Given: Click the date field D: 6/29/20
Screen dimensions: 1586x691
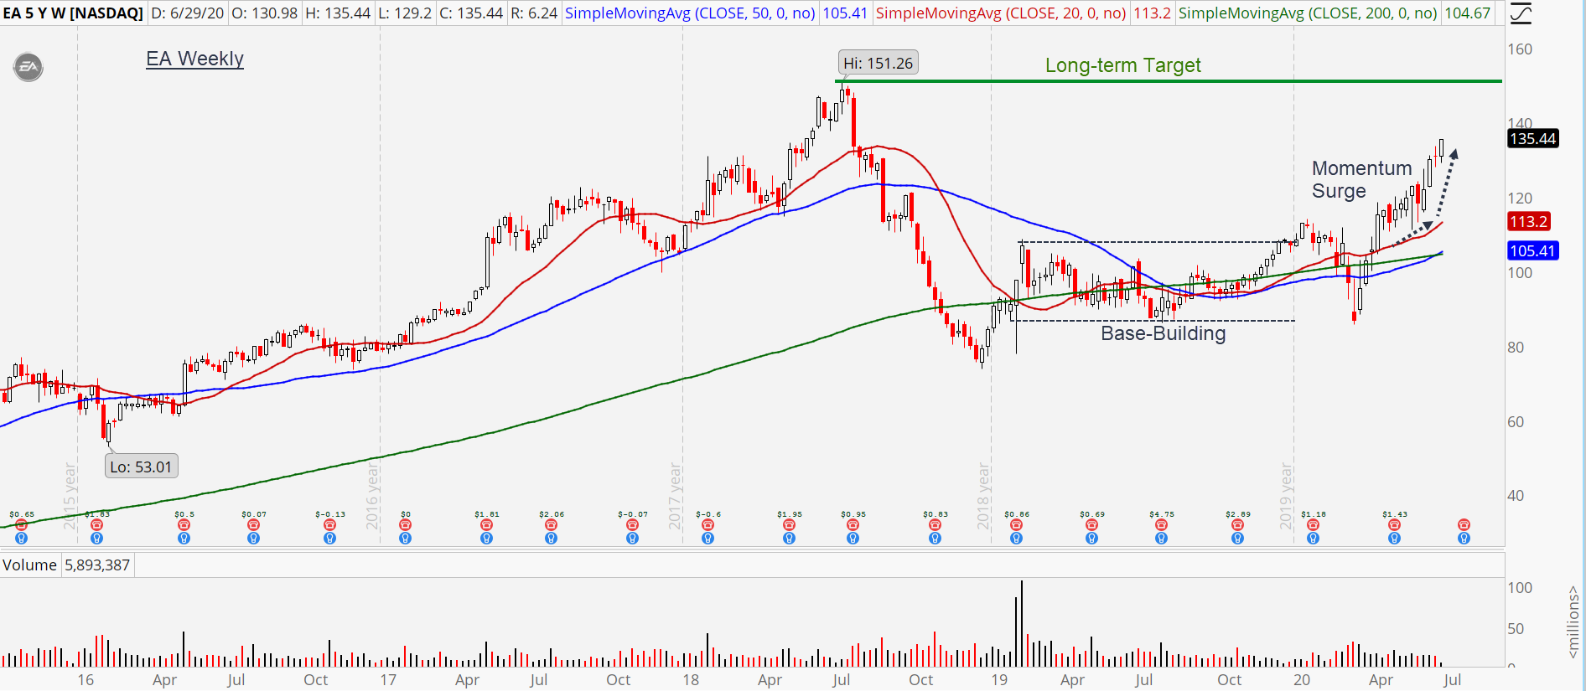Looking at the screenshot, I should [x=188, y=13].
